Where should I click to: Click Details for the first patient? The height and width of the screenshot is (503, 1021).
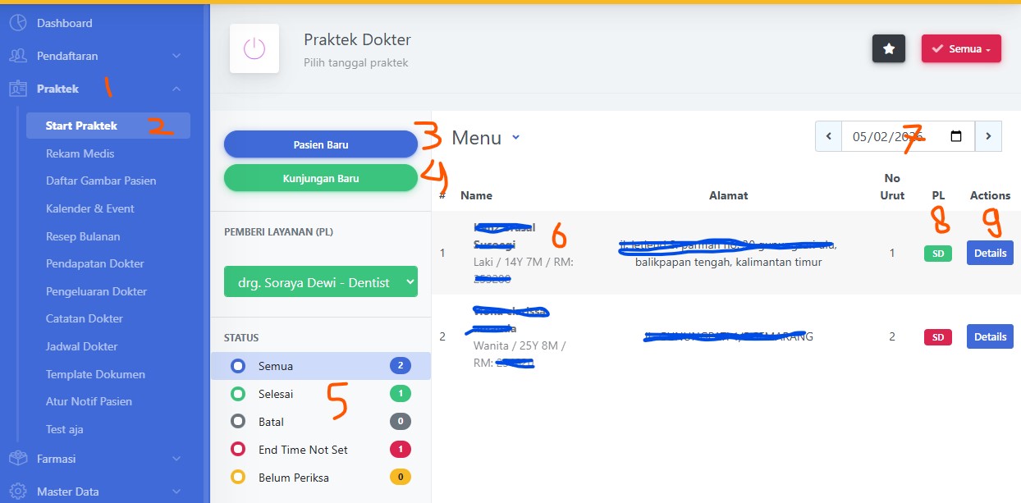(990, 253)
